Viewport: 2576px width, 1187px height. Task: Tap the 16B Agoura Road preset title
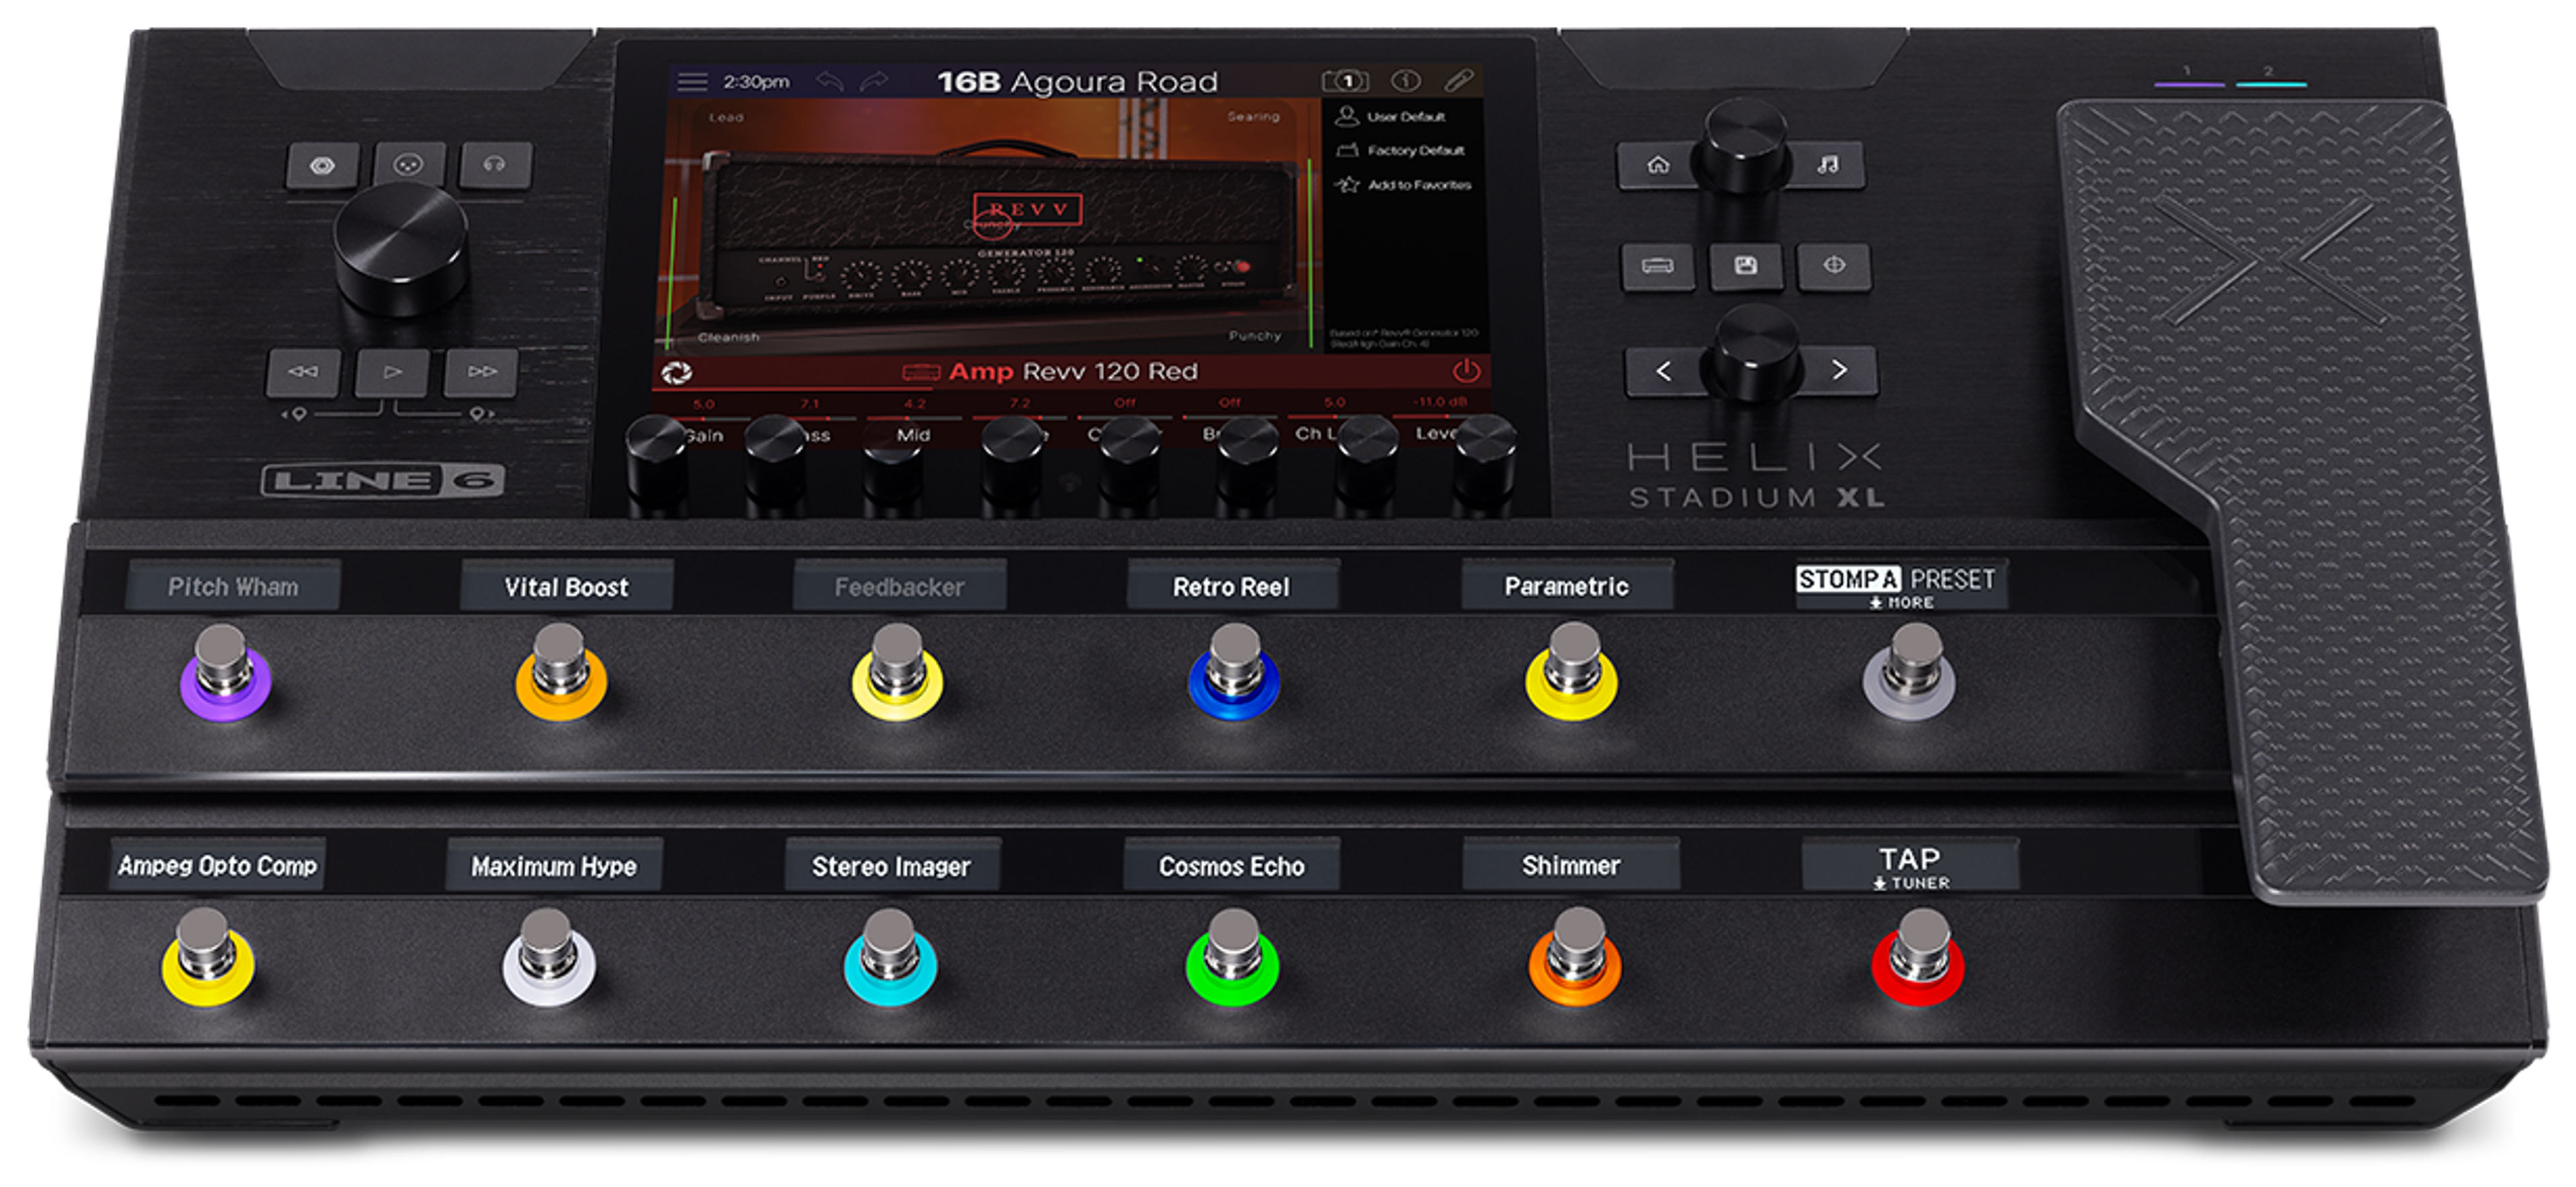tap(1077, 81)
